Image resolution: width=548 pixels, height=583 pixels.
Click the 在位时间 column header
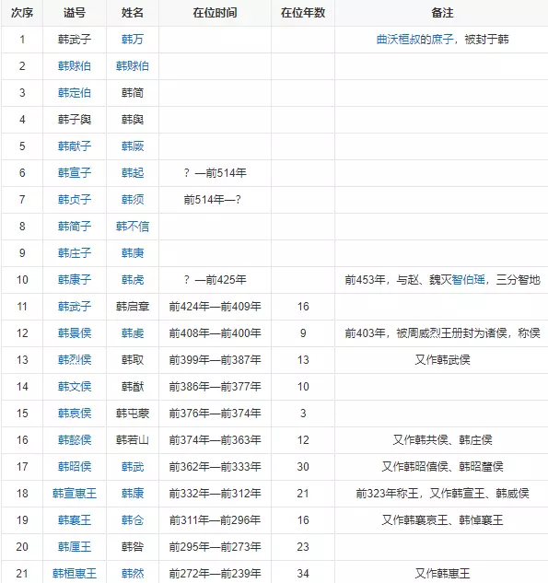coord(215,13)
